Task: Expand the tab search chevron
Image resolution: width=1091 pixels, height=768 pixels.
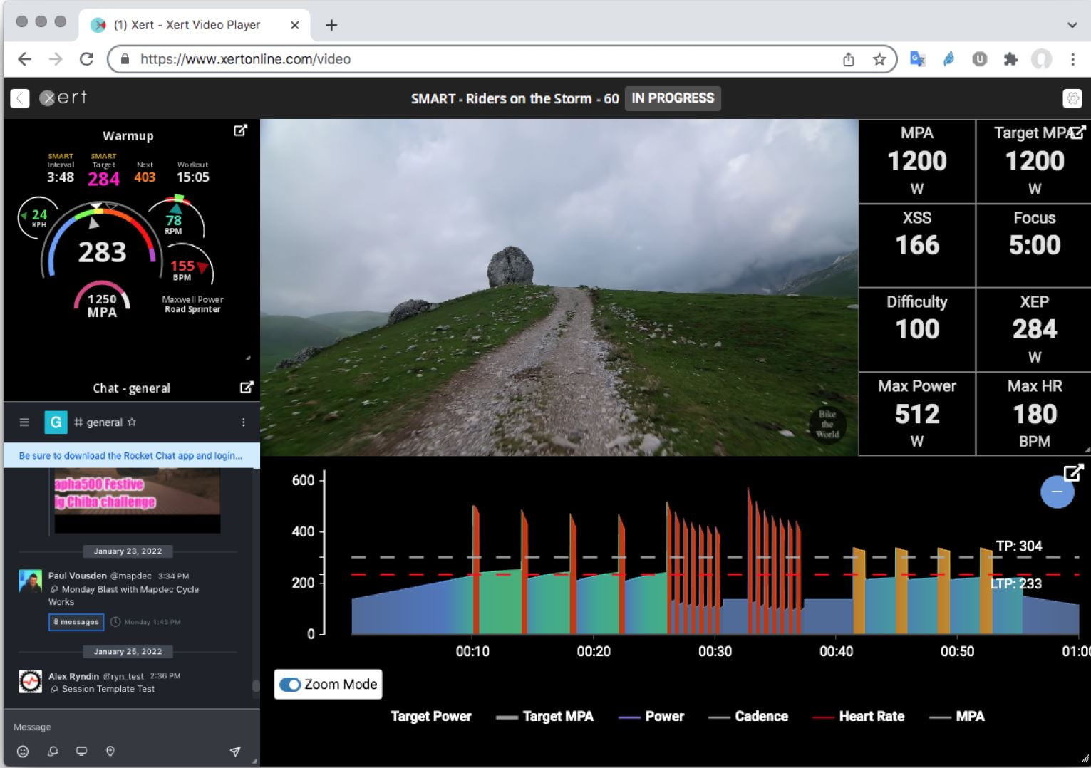Action: 1072,25
